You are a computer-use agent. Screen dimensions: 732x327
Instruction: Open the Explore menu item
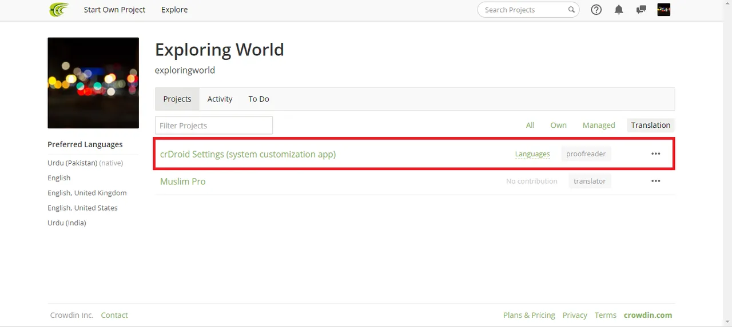click(x=174, y=10)
